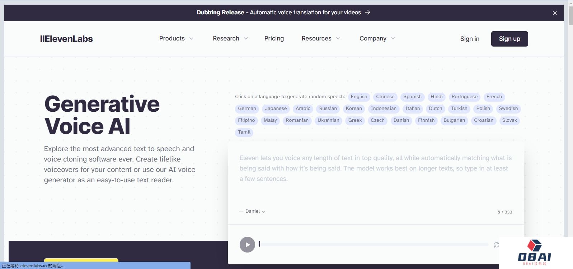Select the Malay language chip
Image resolution: width=573 pixels, height=269 pixels.
click(270, 120)
